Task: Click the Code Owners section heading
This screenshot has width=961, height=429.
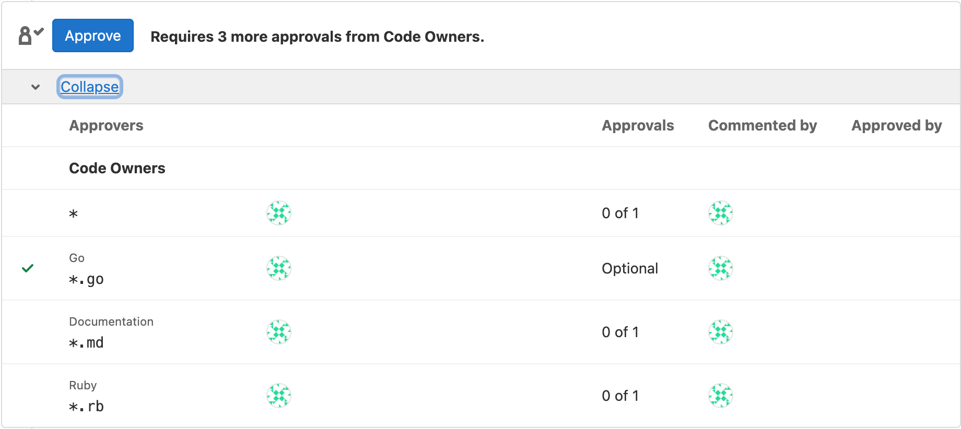Action: pyautogui.click(x=117, y=168)
